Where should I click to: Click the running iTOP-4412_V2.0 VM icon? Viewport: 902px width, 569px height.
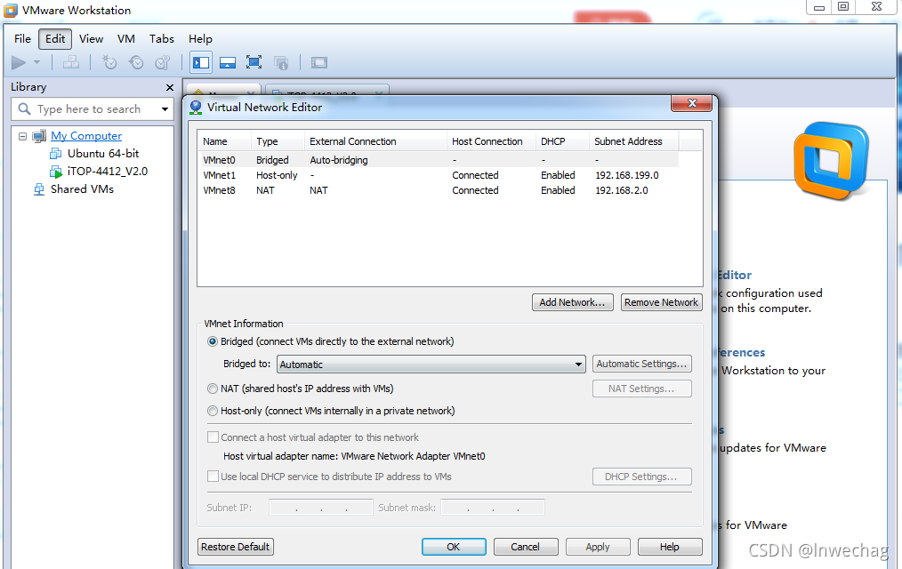point(56,172)
